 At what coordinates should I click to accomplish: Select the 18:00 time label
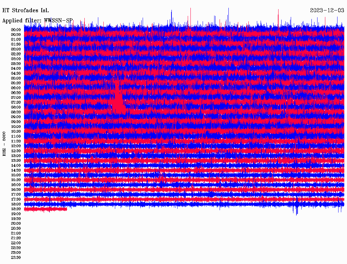16,204
